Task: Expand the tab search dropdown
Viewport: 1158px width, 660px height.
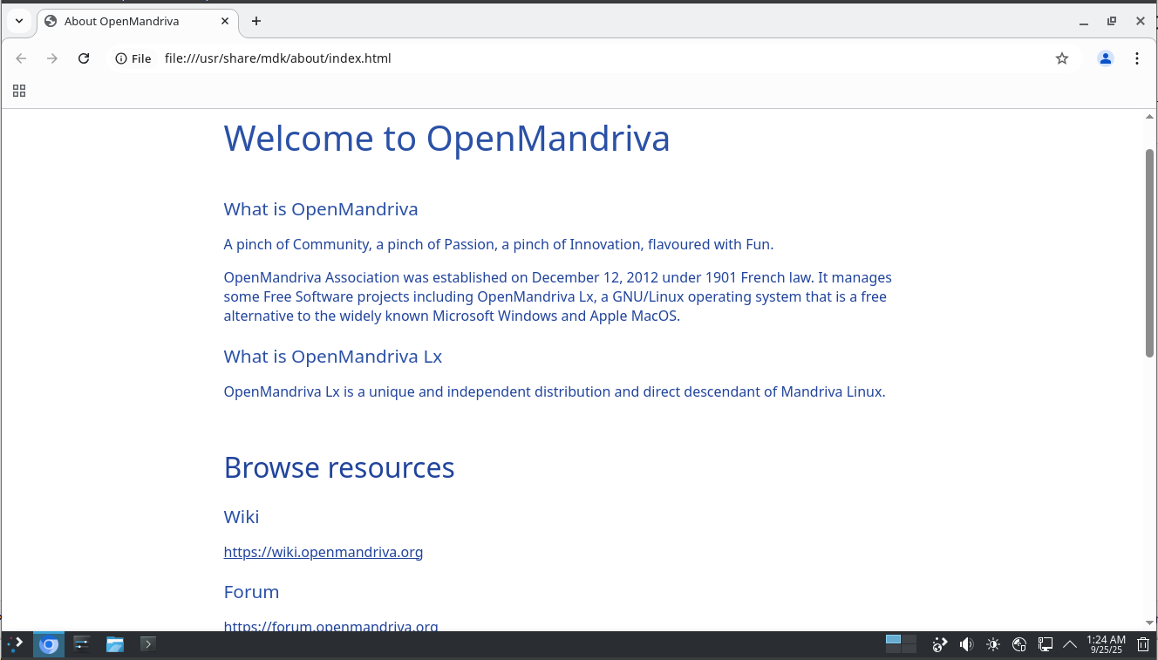Action: (x=18, y=21)
